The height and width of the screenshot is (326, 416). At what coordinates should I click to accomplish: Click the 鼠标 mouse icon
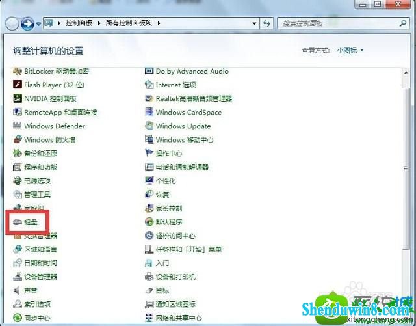coord(149,291)
